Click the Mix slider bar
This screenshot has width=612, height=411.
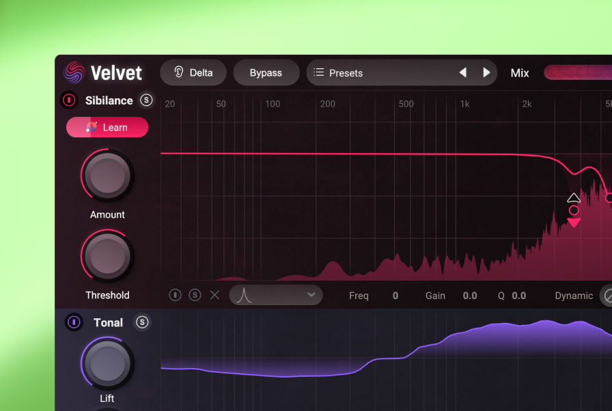click(577, 72)
